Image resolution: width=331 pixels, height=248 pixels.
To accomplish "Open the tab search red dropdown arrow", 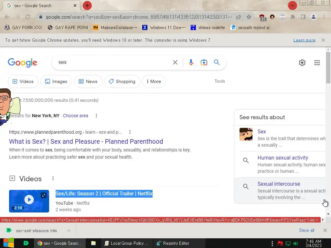I will tap(292, 5).
